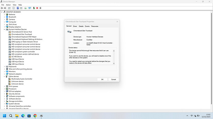Image resolution: width=213 pixels, height=119 pixels.
Task: Click the device icon with green arrow
Action: click(34, 8)
